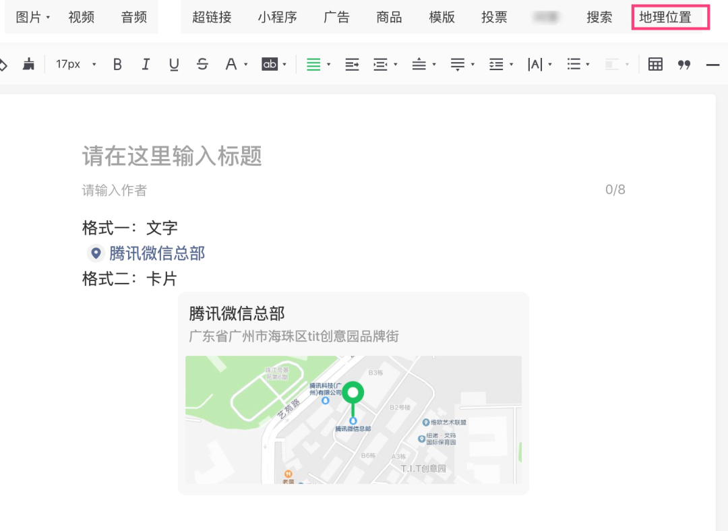Viewport: 728px width, 531px height.
Task: Toggle strikethrough formatting
Action: (x=202, y=64)
